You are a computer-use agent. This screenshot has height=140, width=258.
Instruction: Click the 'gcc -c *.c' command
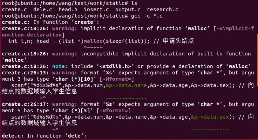click(147, 16)
